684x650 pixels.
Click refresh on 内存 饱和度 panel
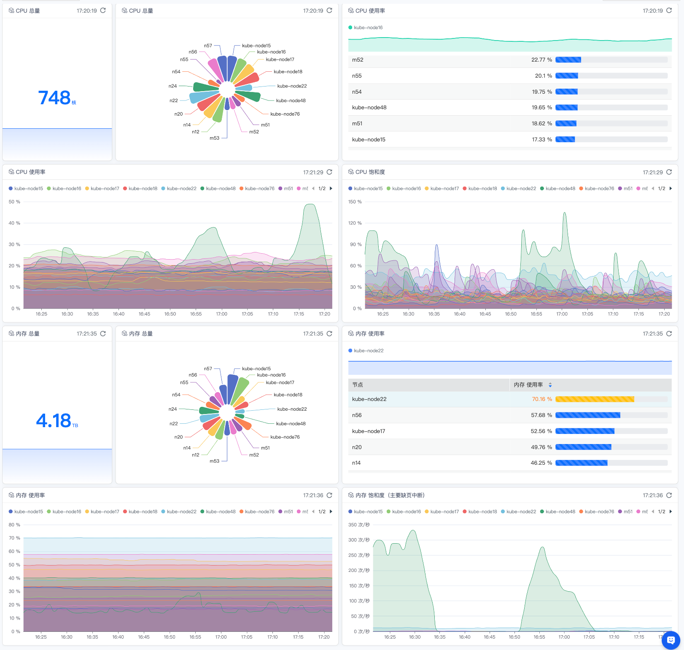(669, 495)
